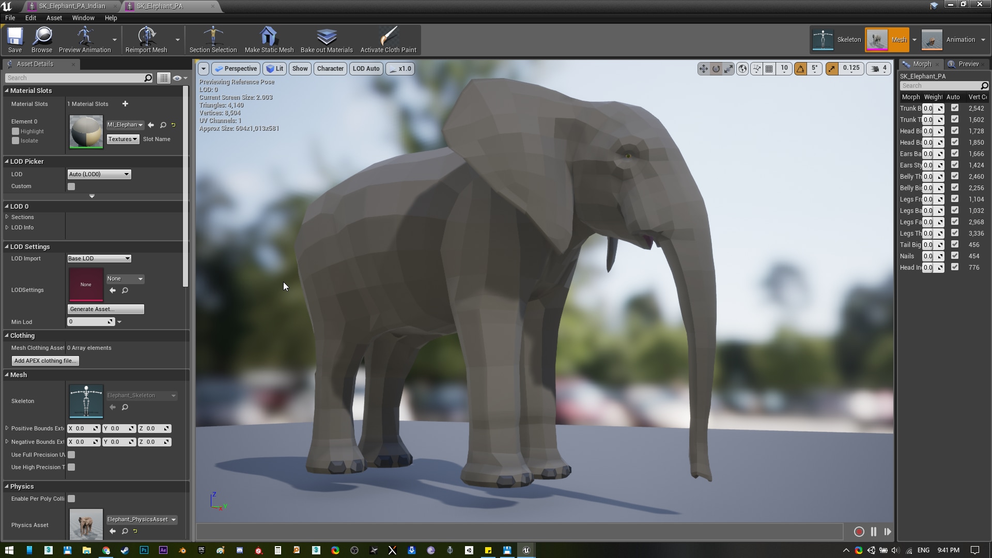
Task: Switch to SK_Elephant_PA_Indian tab
Action: point(72,6)
